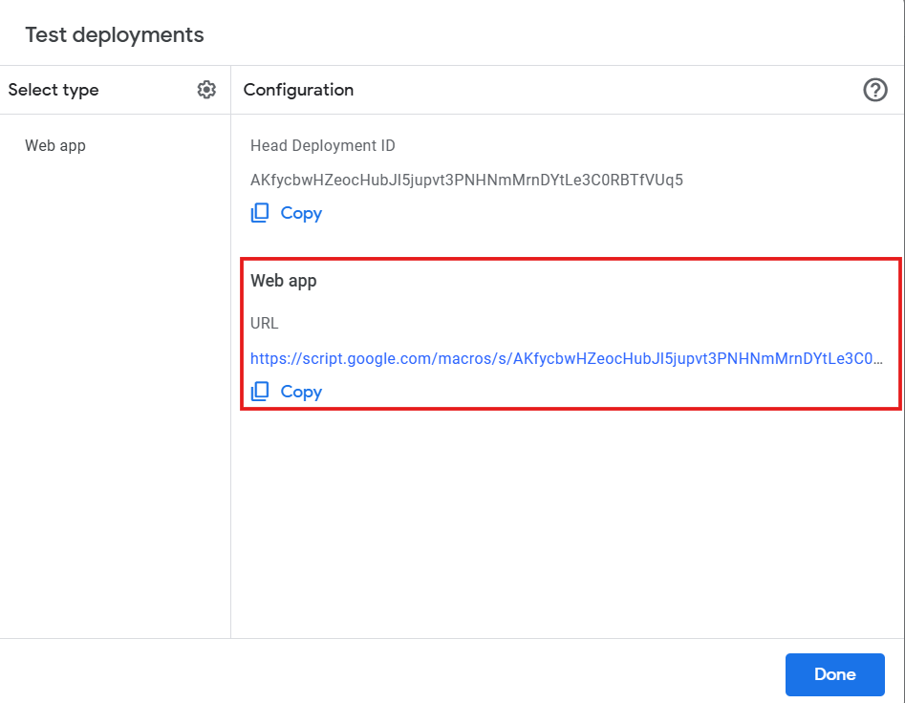Click the Configuration panel header
905x703 pixels.
coord(298,90)
